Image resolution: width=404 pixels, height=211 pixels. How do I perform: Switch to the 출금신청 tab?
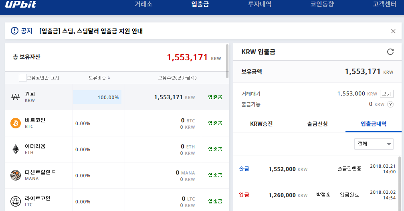(x=317, y=124)
